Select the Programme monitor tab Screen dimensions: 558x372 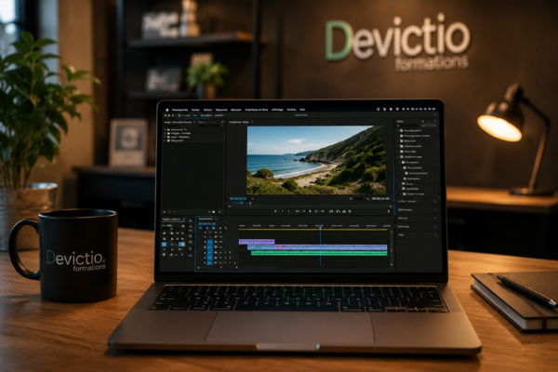(239, 122)
